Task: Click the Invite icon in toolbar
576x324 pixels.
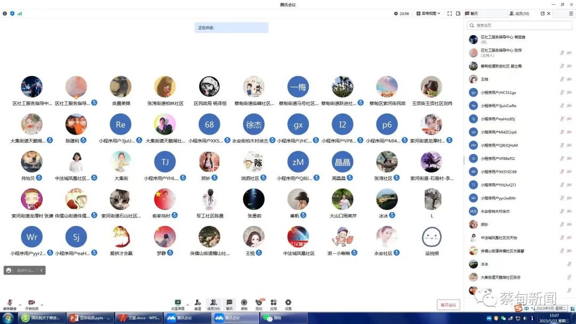Action: point(197,303)
